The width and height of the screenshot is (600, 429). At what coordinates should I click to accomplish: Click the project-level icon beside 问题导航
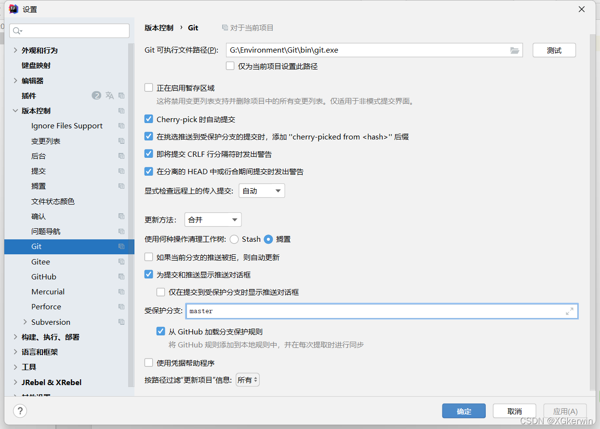(x=121, y=232)
